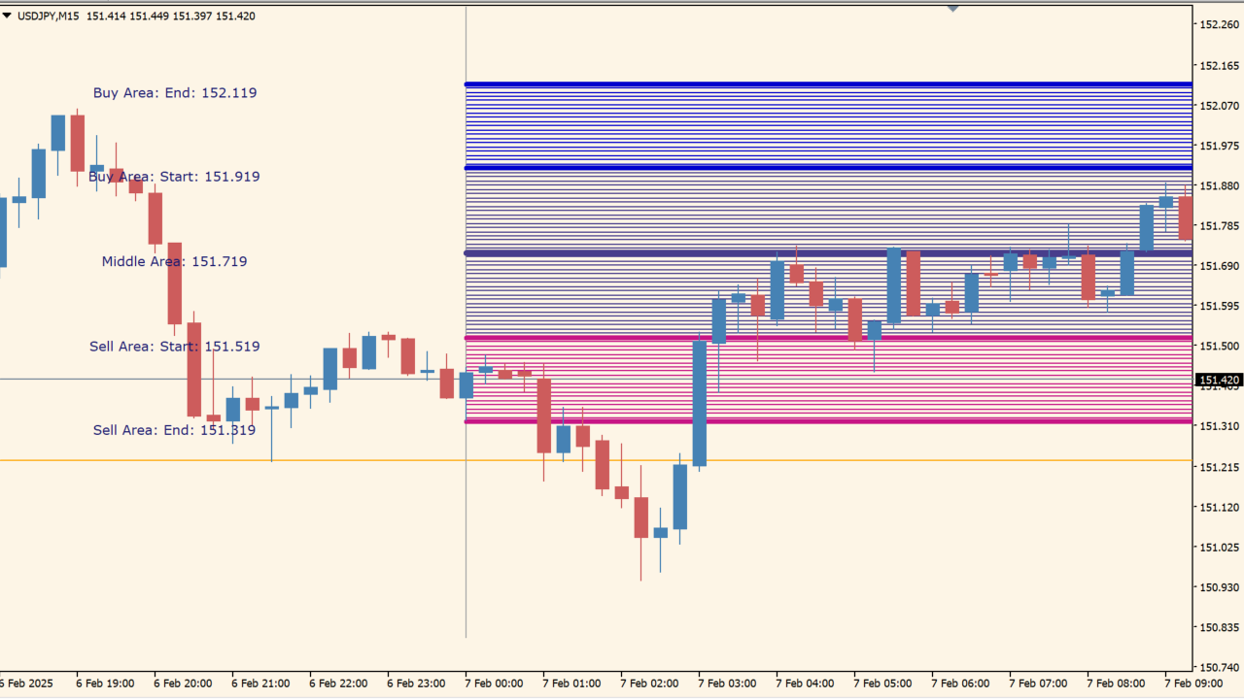Click the 'Middle Area: 151.719' label

pos(175,261)
